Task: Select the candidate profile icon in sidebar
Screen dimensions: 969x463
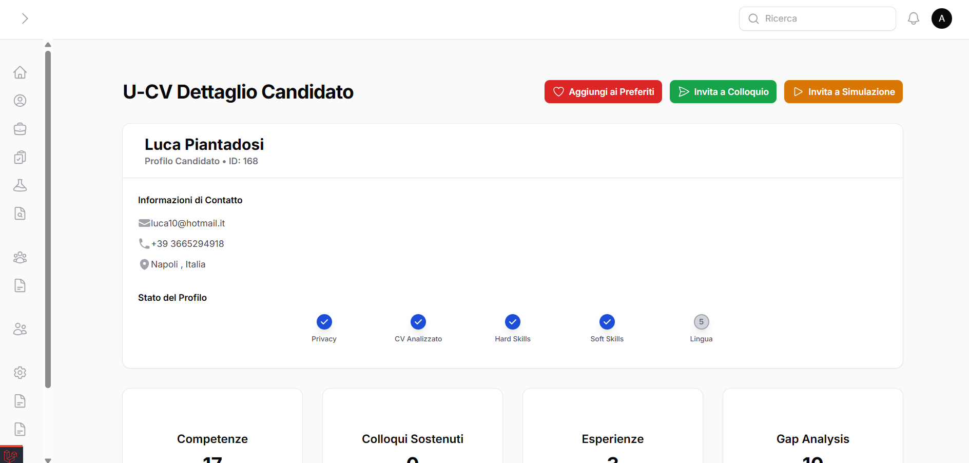Action: pyautogui.click(x=20, y=101)
